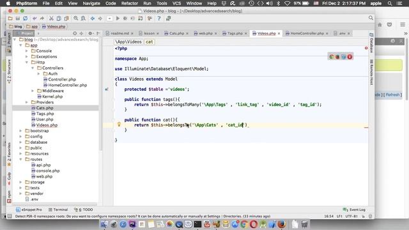Toggle the npm side tool window

click(9, 196)
